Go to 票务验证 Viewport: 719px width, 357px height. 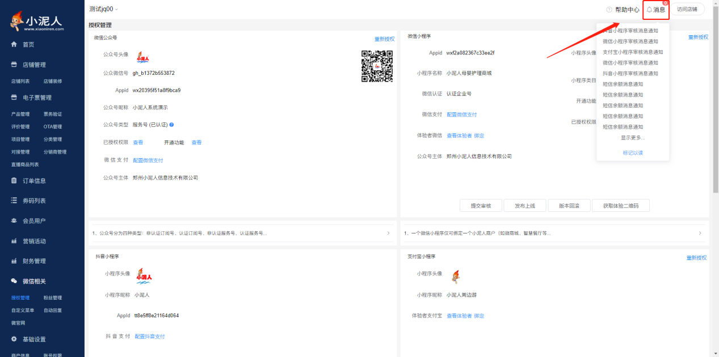53,114
